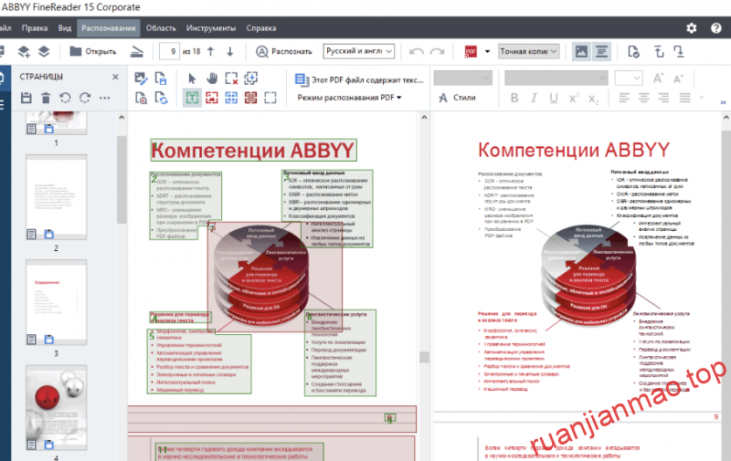Click the Распознать button

point(284,52)
